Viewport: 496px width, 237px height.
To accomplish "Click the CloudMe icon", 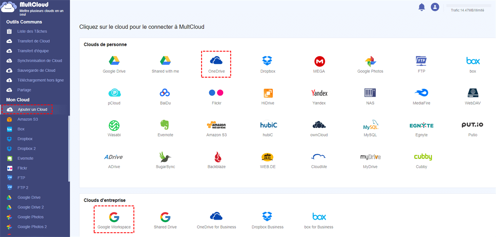I will pos(319,157).
